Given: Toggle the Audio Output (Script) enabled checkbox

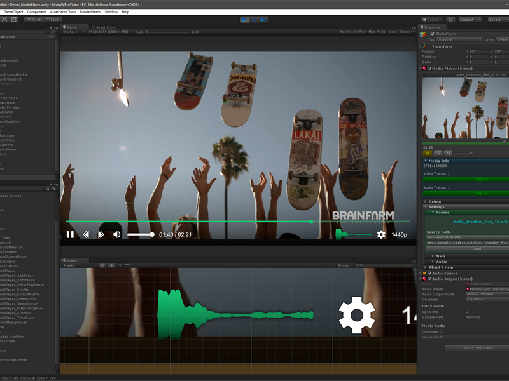Looking at the screenshot, I should 430,279.
